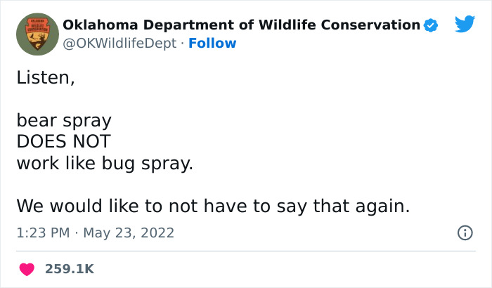492x288 pixels.
Task: Click the circled info icon
Action: coord(465,233)
